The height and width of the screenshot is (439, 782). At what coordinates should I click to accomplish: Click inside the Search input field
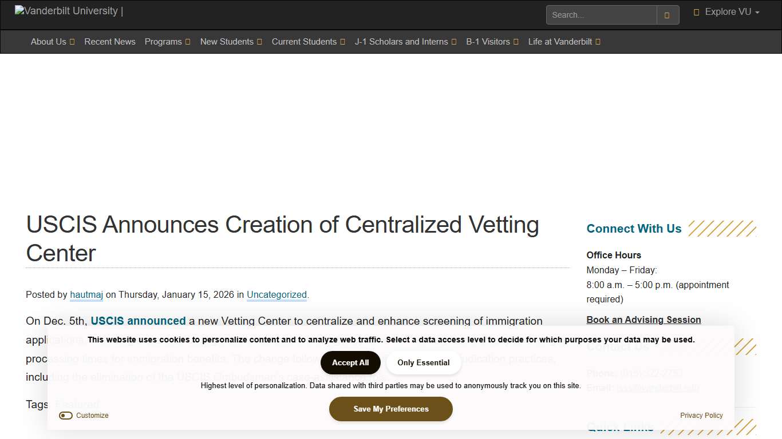click(x=601, y=14)
